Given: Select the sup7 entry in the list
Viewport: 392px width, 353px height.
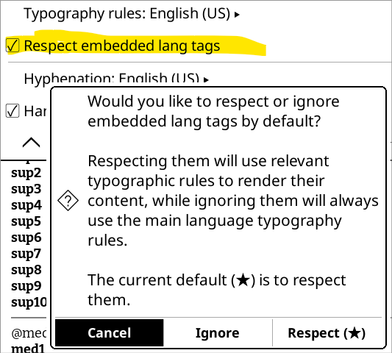Looking at the screenshot, I should pos(26,254).
